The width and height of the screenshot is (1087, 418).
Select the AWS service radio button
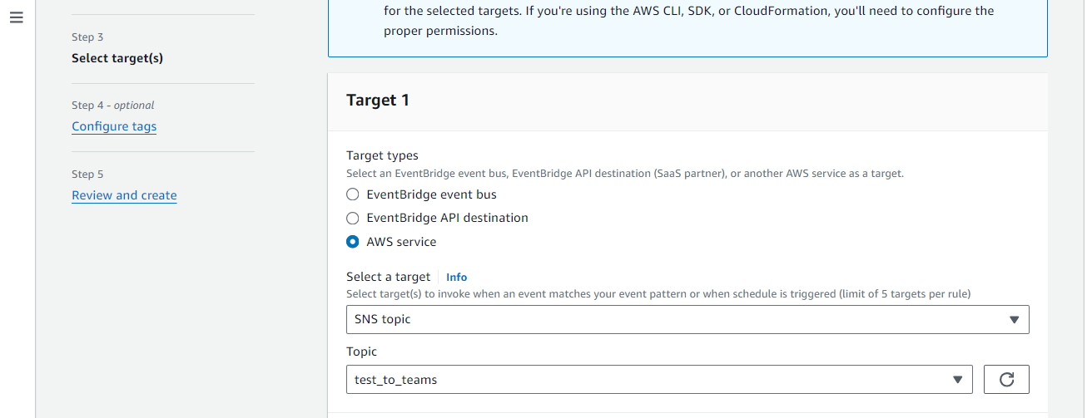(x=353, y=242)
